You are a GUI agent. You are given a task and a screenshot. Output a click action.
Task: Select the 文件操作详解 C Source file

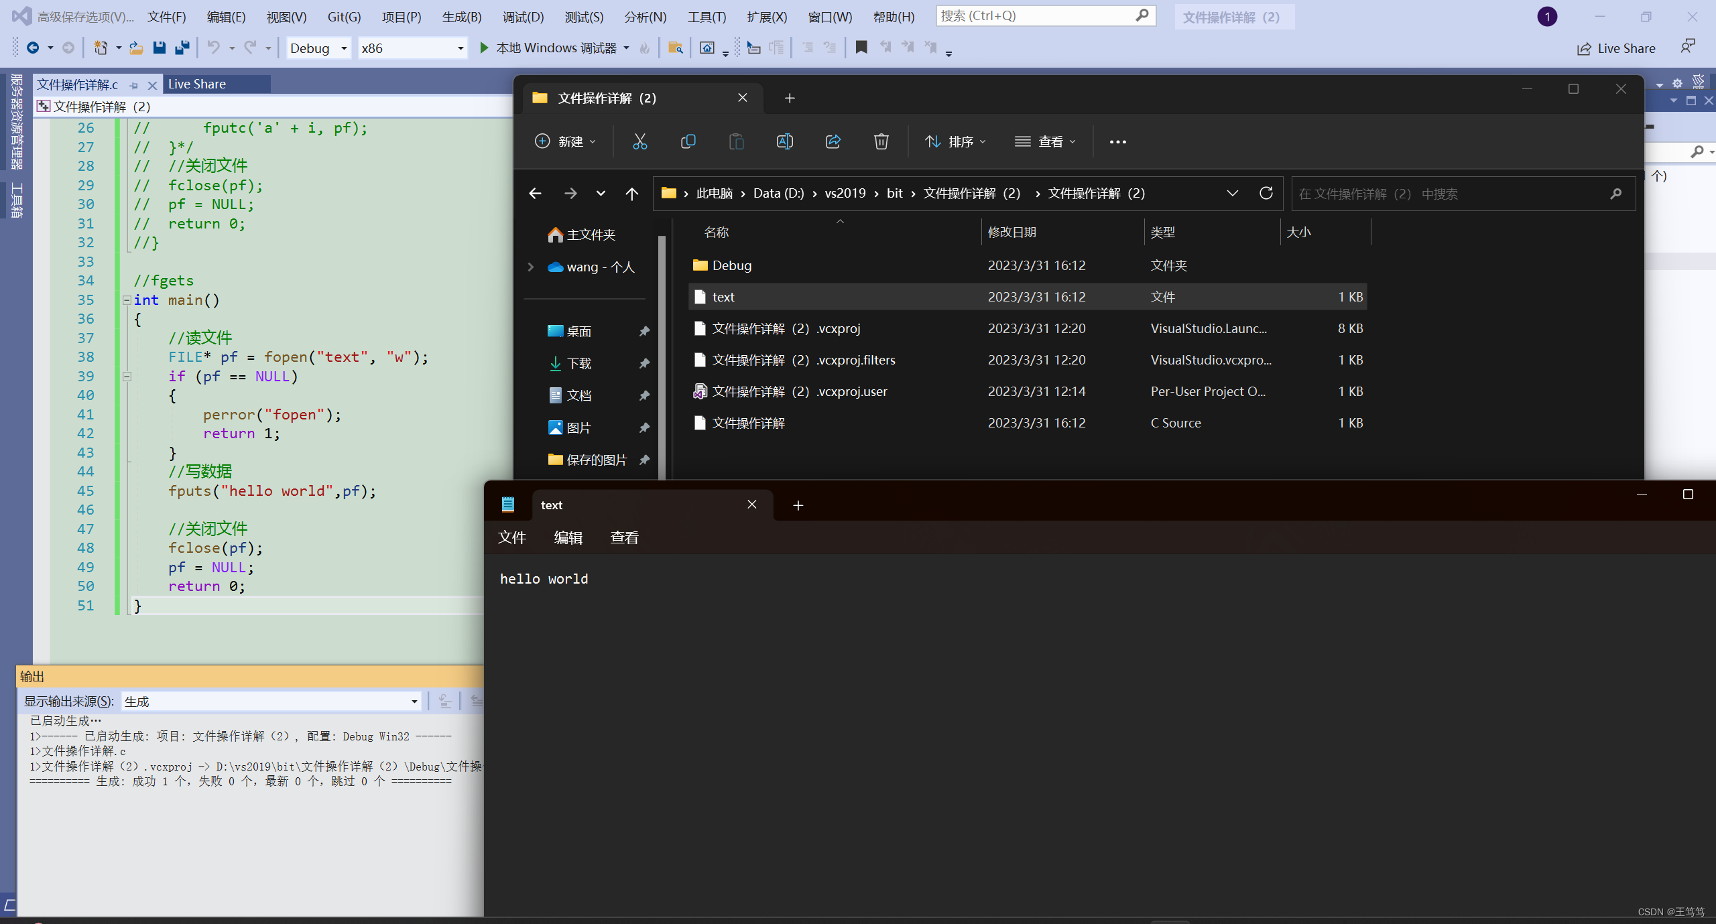click(x=1027, y=423)
